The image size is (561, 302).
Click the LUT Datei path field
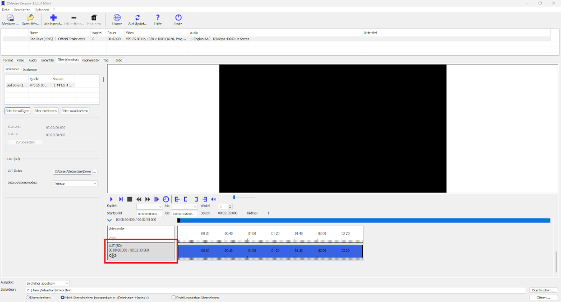72,171
